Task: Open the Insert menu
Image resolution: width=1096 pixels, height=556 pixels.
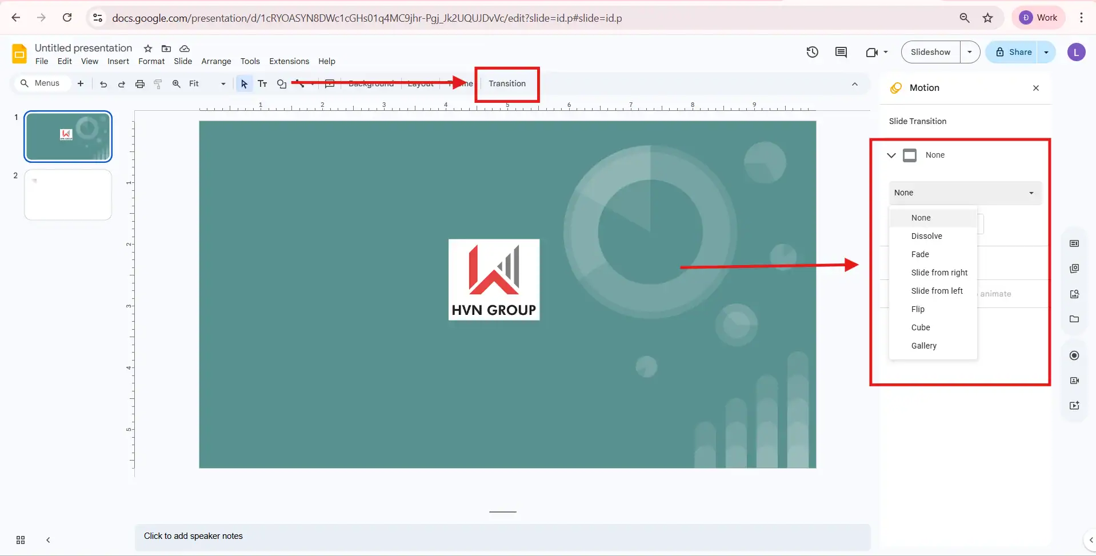Action: [x=118, y=61]
